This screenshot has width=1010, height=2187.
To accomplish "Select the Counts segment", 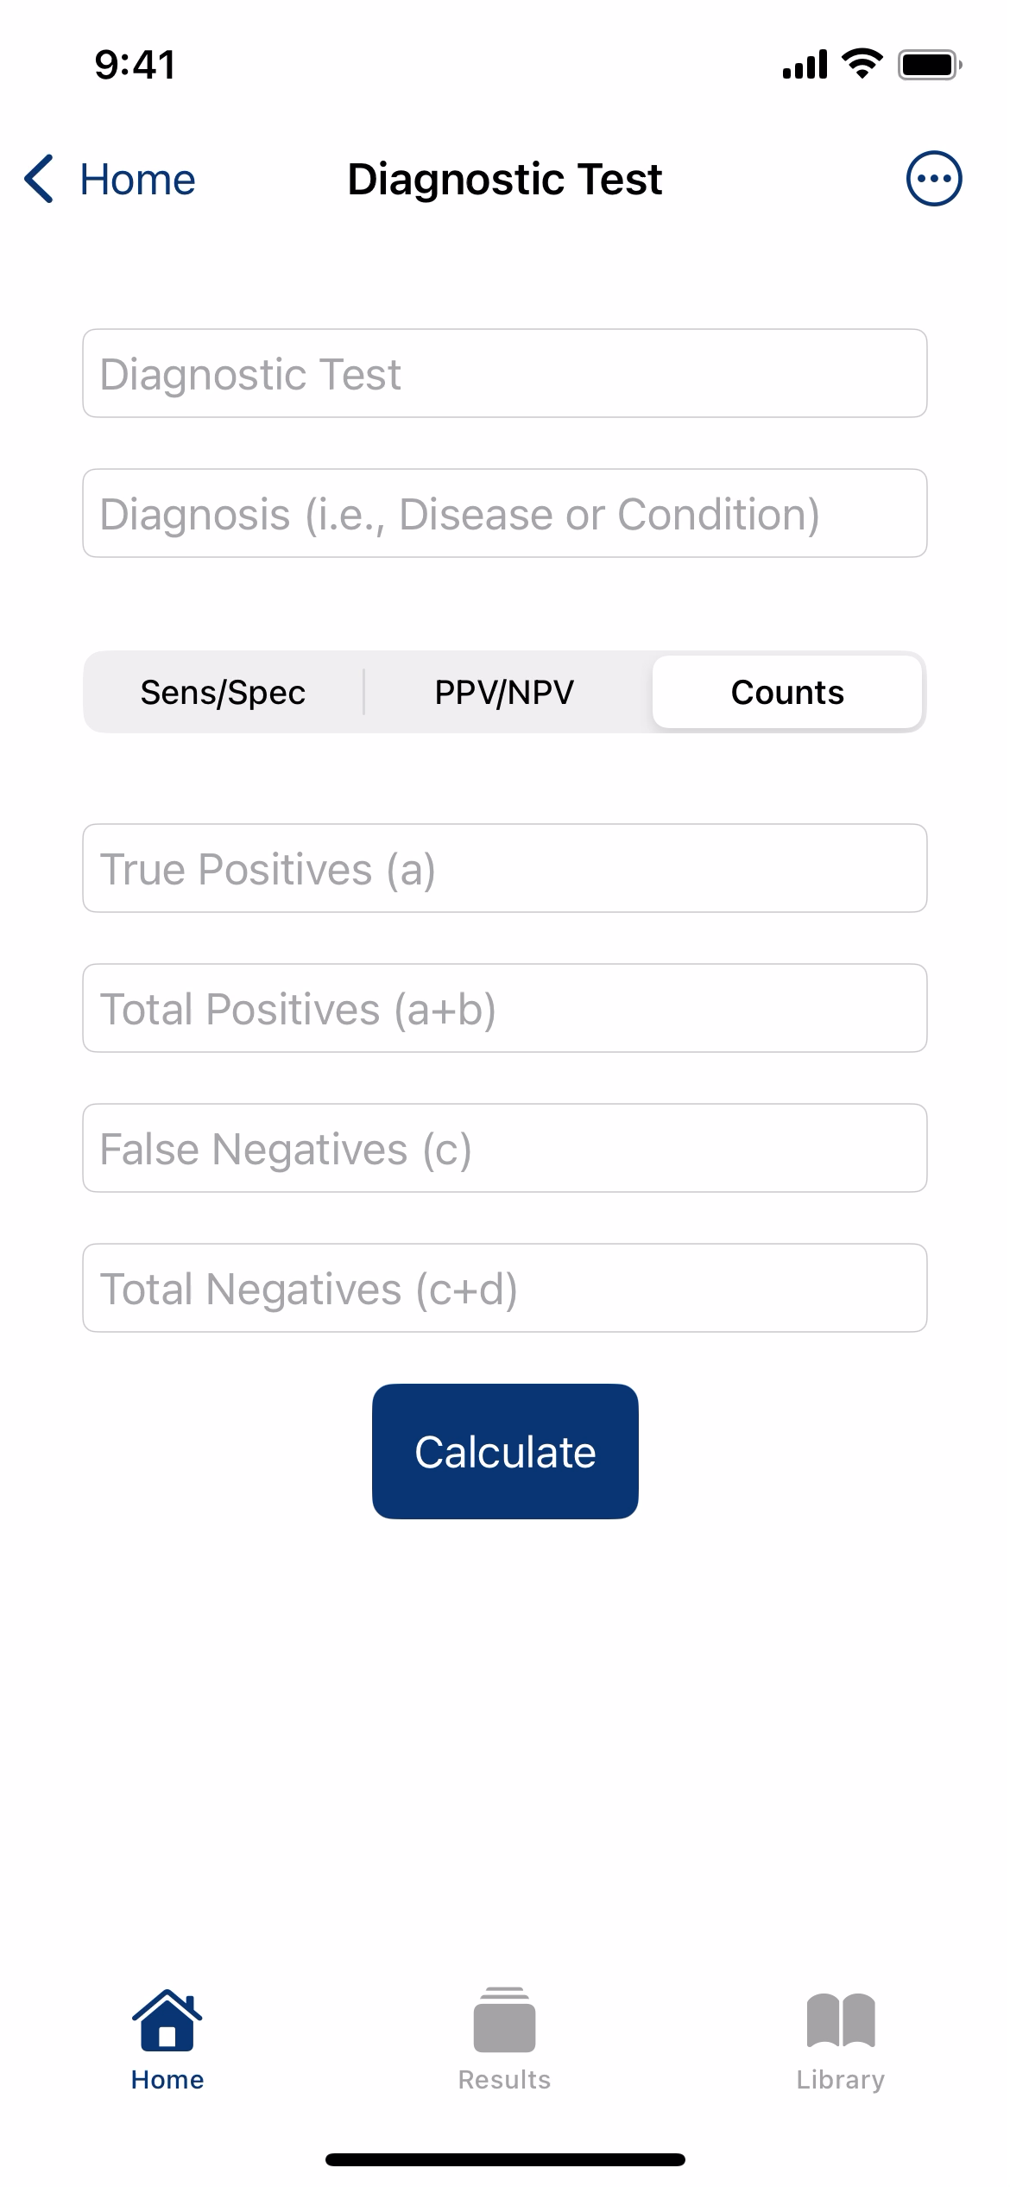I will pos(787,692).
